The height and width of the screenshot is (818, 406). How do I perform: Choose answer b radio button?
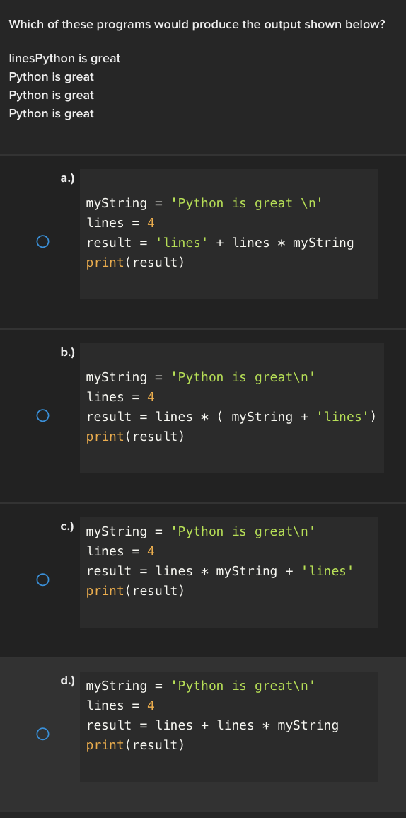(42, 416)
